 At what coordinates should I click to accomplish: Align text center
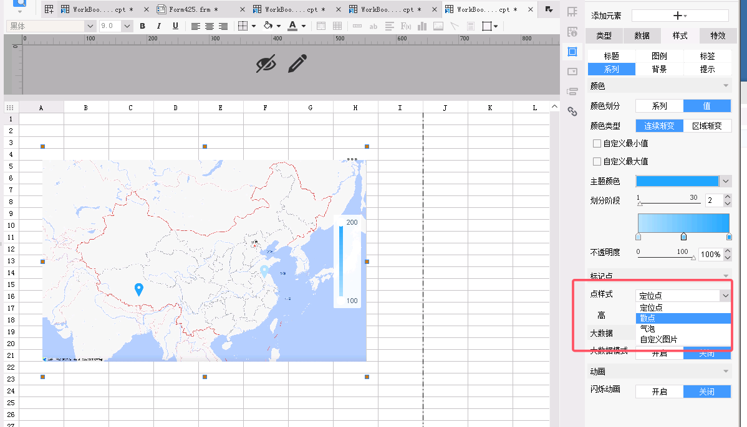click(209, 27)
